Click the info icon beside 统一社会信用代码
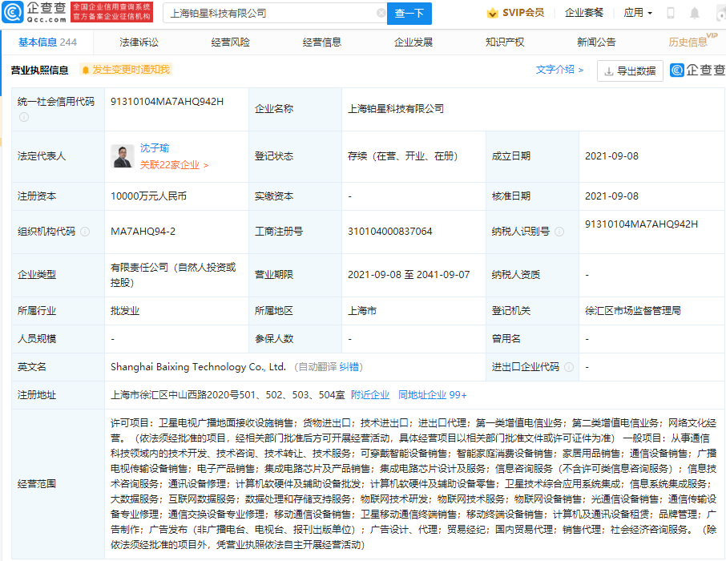The height and width of the screenshot is (561, 726). pyautogui.click(x=23, y=117)
